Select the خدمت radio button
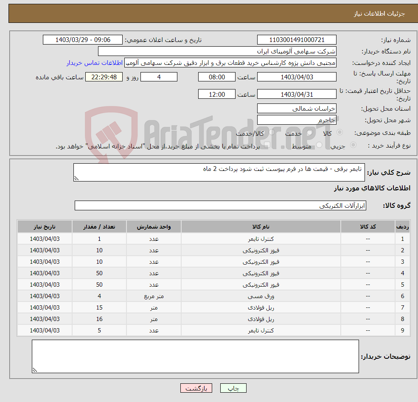The image size is (418, 402). point(309,132)
